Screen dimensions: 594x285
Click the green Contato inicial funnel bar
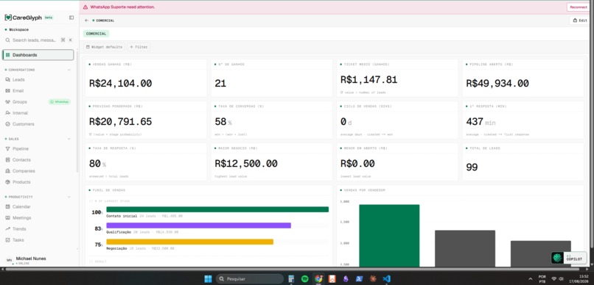[217, 209]
